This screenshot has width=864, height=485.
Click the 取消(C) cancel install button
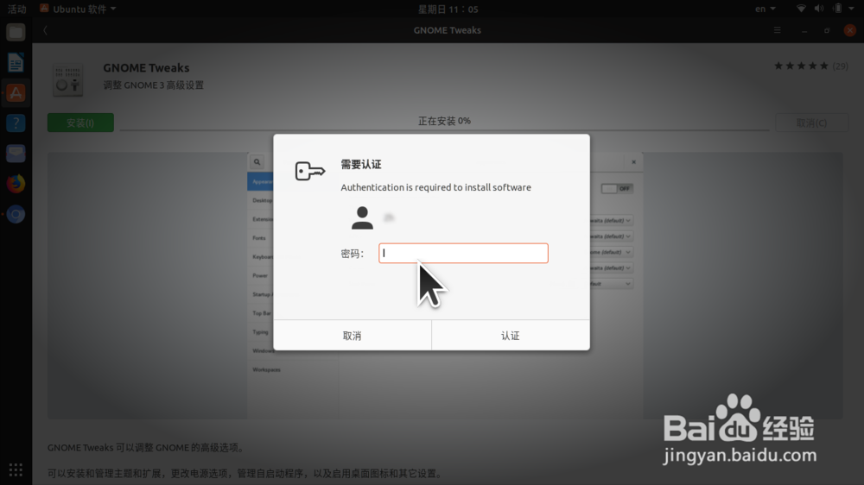coord(811,123)
